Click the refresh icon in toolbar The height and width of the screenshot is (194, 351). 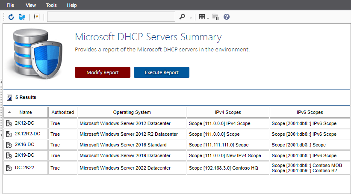point(11,17)
